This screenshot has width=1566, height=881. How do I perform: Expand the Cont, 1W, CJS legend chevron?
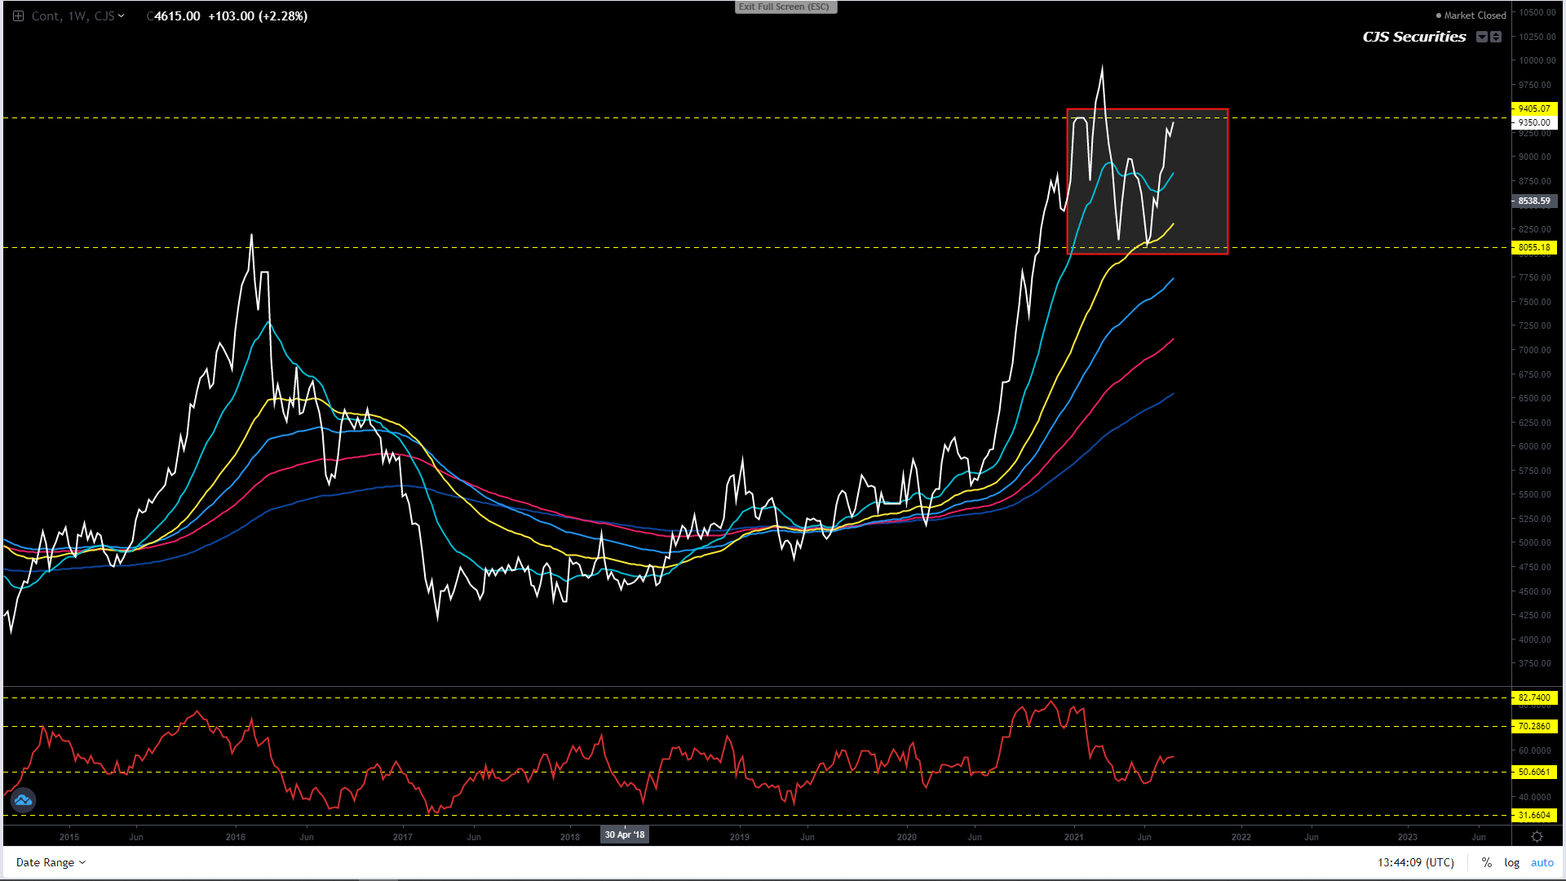tap(122, 16)
